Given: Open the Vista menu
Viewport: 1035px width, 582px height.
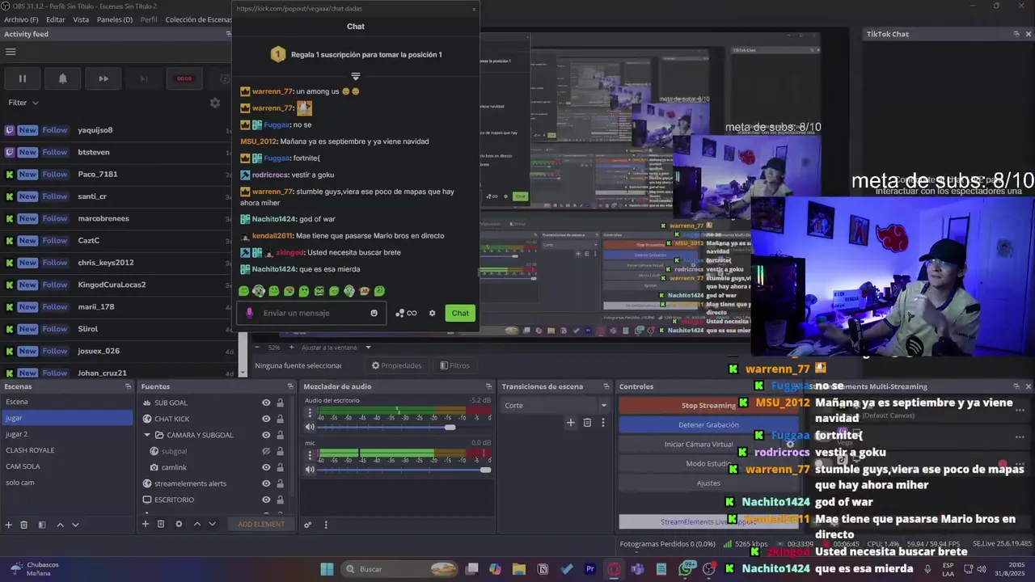Looking at the screenshot, I should pos(81,19).
